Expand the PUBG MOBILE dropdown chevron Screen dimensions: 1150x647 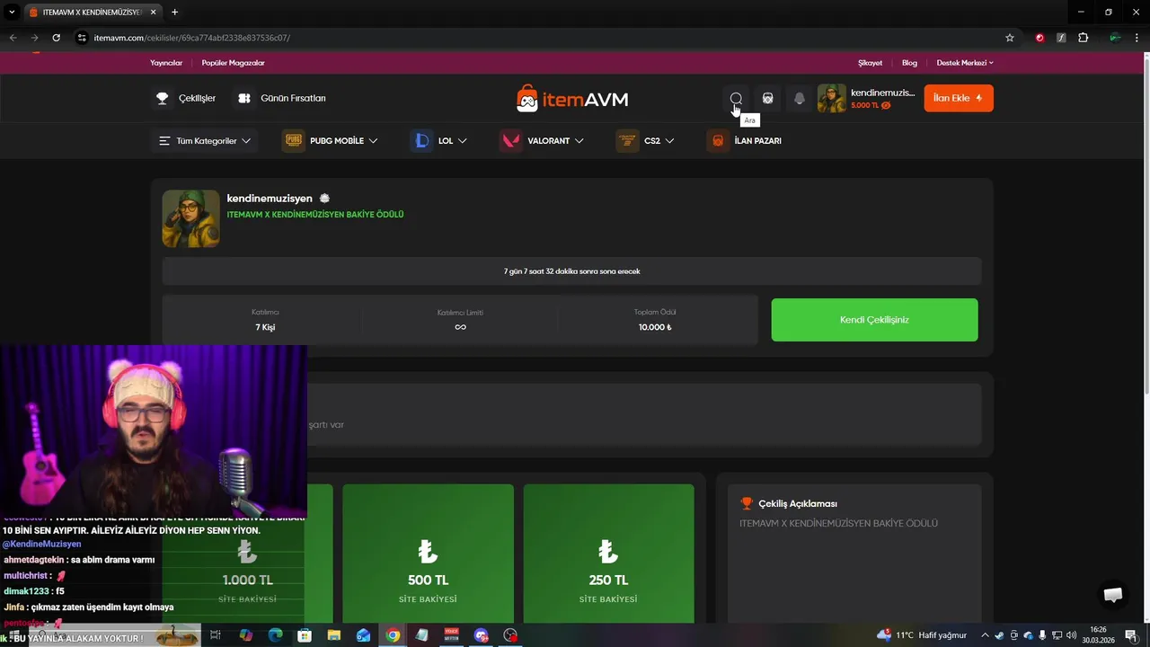click(373, 141)
